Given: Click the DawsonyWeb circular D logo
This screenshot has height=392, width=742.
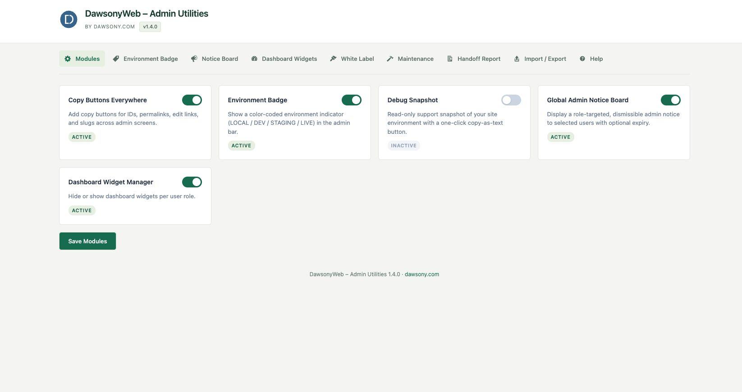Looking at the screenshot, I should [x=69, y=19].
